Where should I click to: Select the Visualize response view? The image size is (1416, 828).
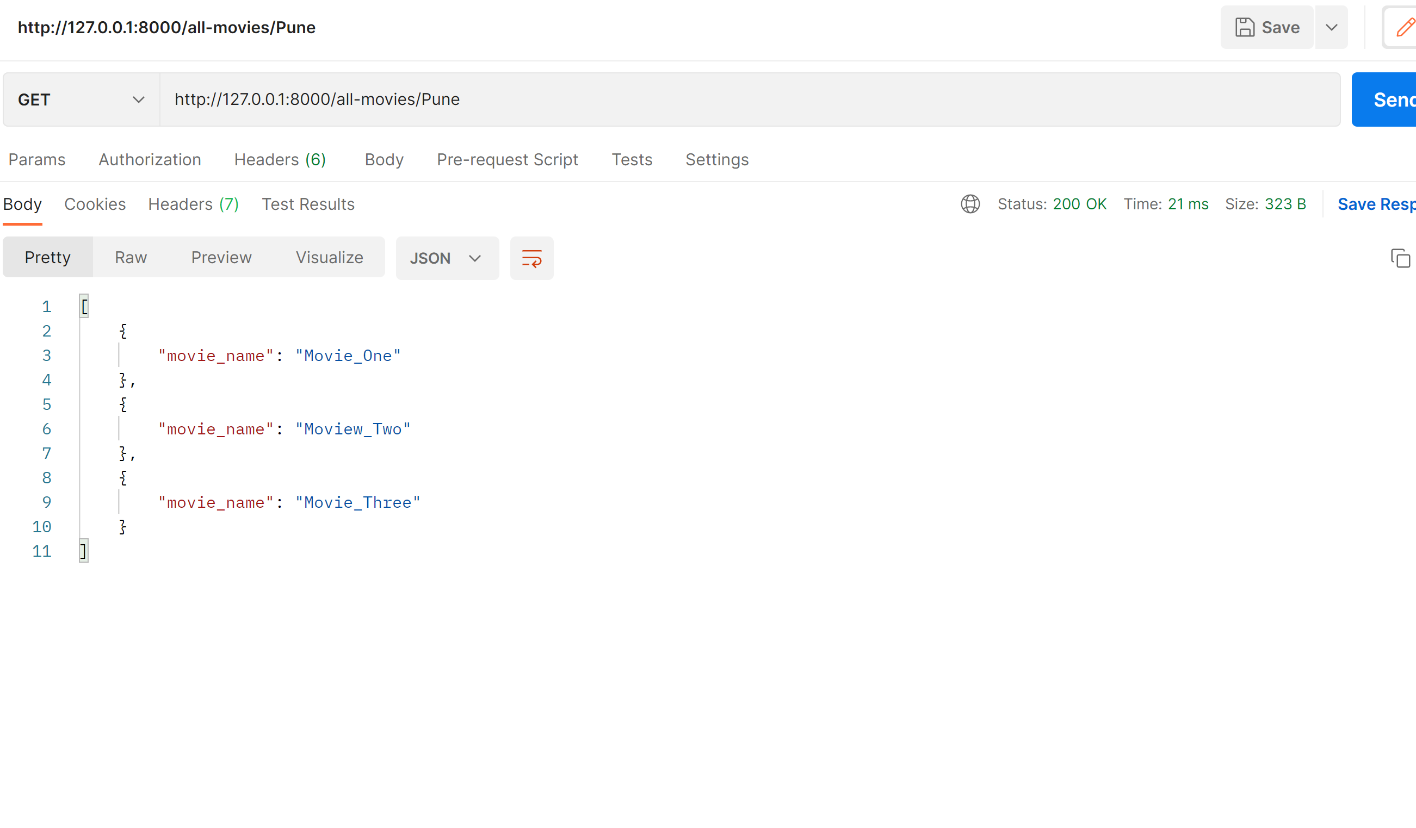click(329, 257)
